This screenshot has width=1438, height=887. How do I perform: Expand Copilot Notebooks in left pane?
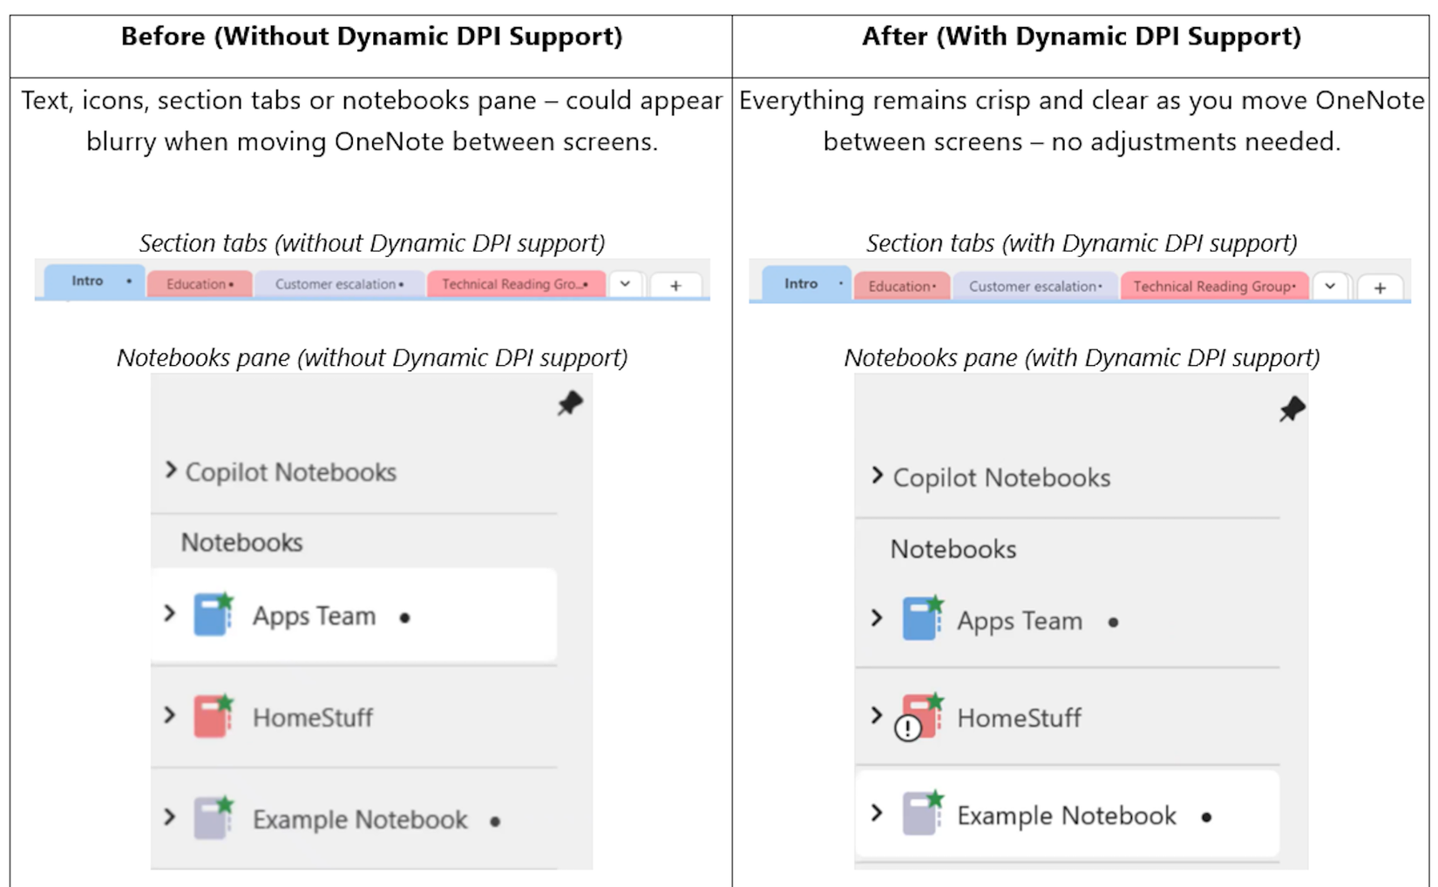tap(171, 471)
